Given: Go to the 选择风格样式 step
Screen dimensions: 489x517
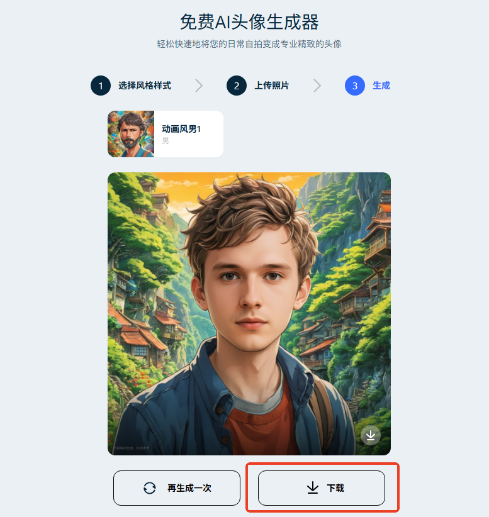Looking at the screenshot, I should [x=145, y=86].
